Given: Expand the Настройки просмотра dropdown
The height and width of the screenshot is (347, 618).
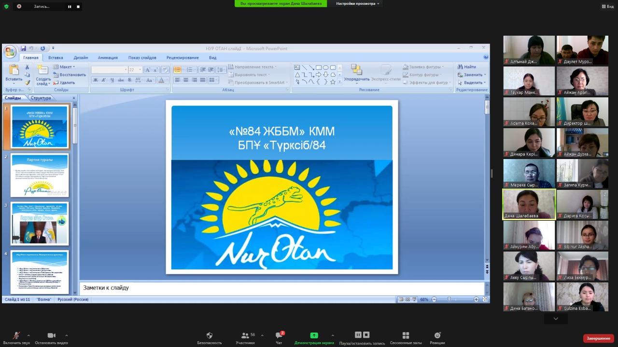Looking at the screenshot, I should pos(357,3).
